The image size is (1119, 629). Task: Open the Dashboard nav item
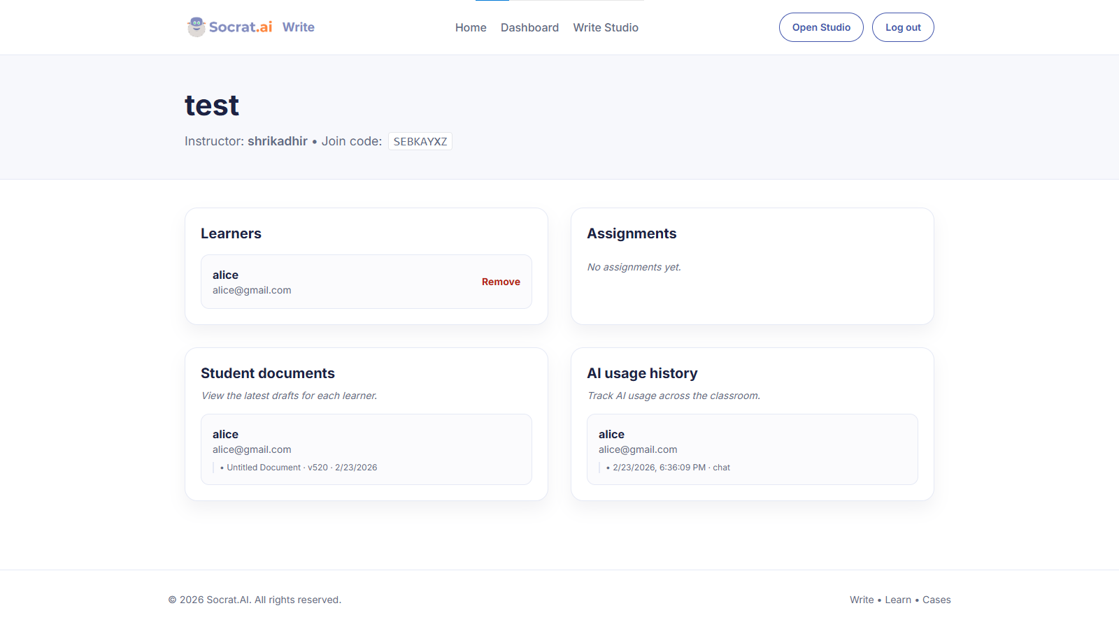click(529, 28)
